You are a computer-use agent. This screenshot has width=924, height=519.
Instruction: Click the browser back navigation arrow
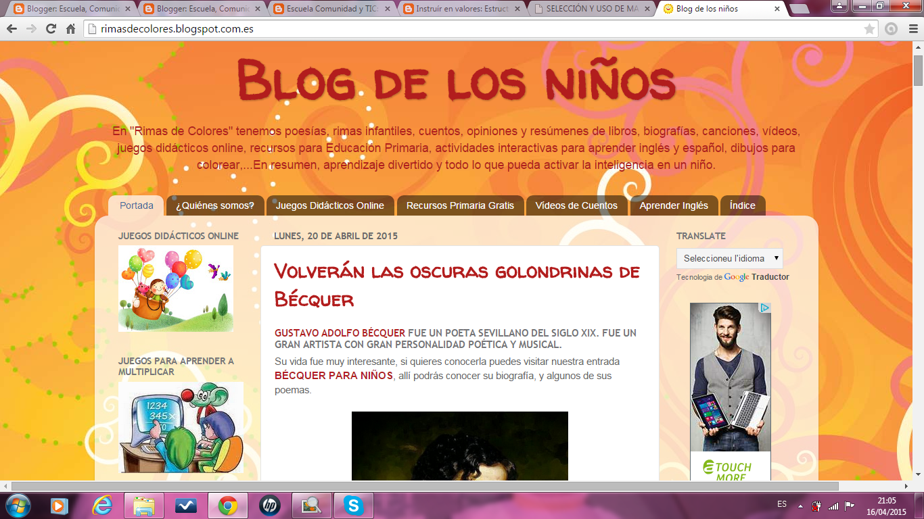pos(12,29)
